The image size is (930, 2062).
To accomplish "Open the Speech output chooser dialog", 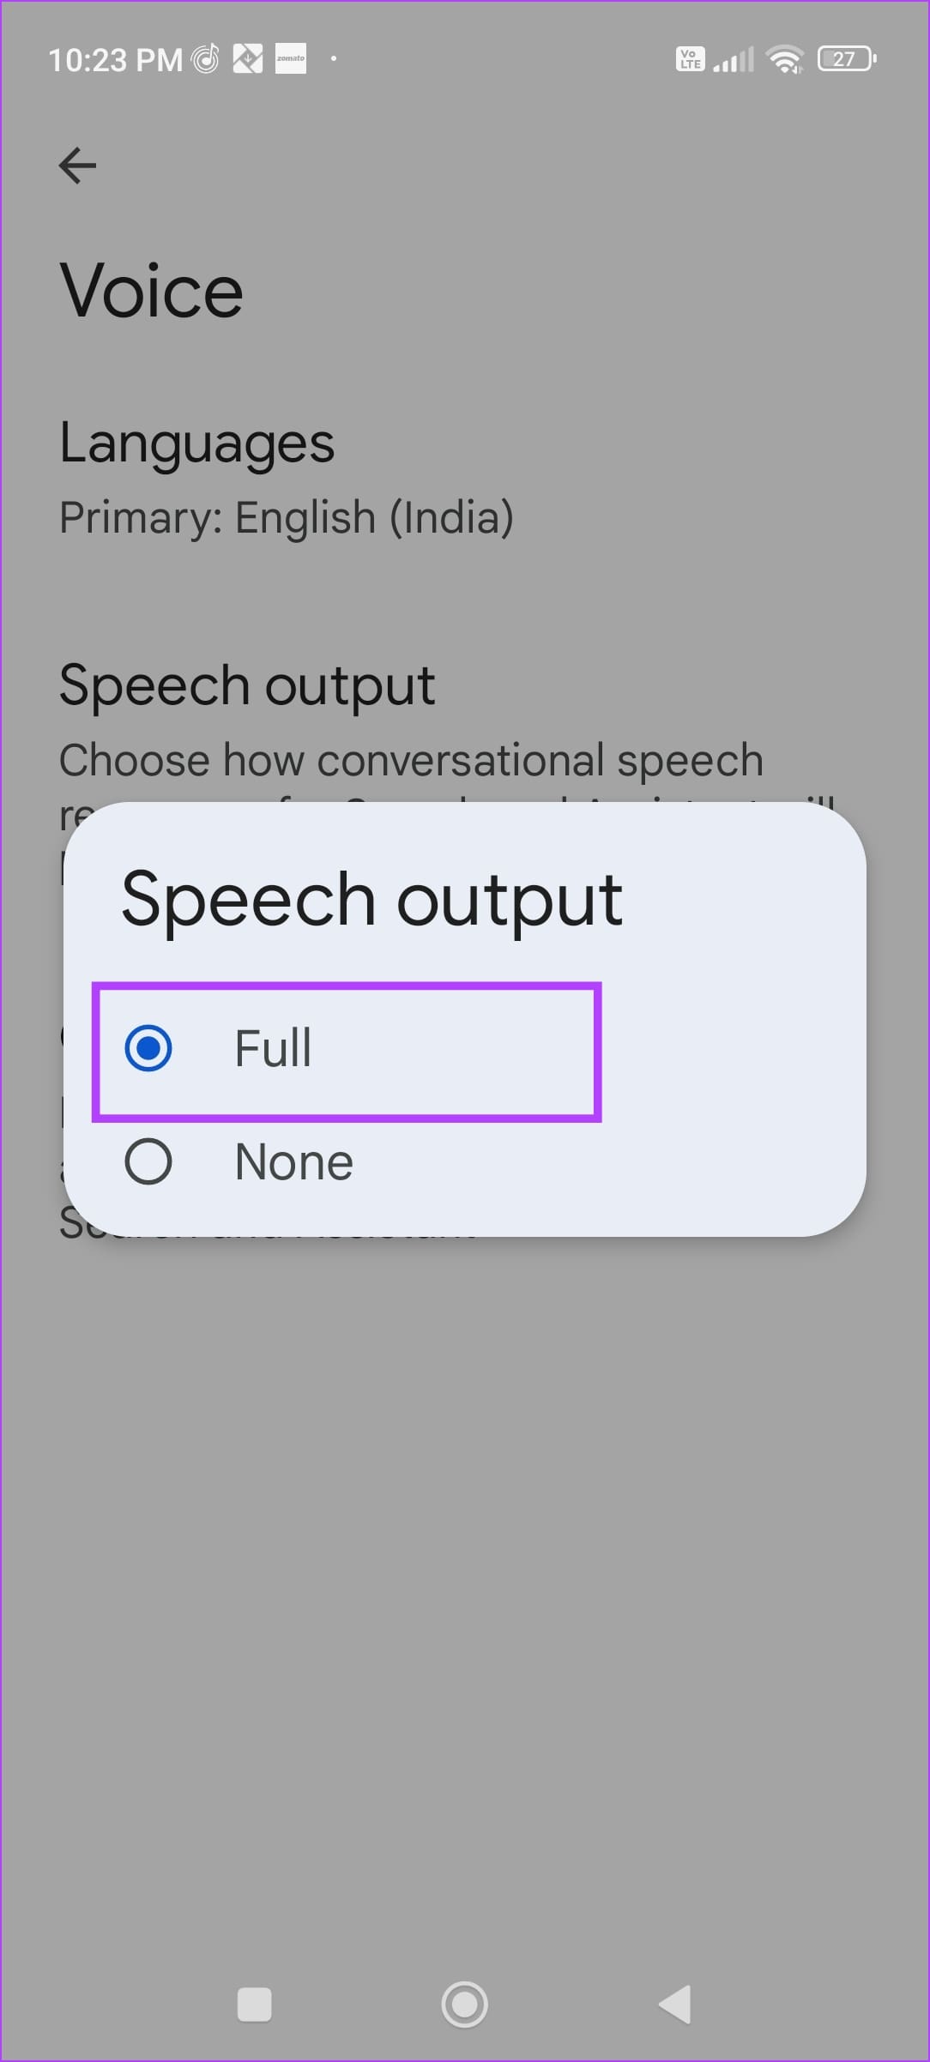I will tap(247, 684).
